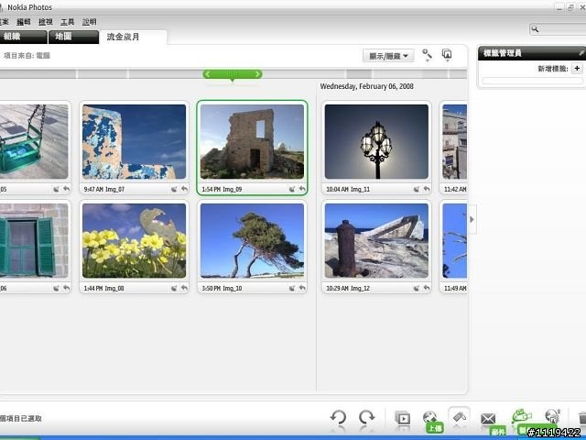586x440 pixels.
Task: Start slideshow from bottom toolbar
Action: [403, 418]
